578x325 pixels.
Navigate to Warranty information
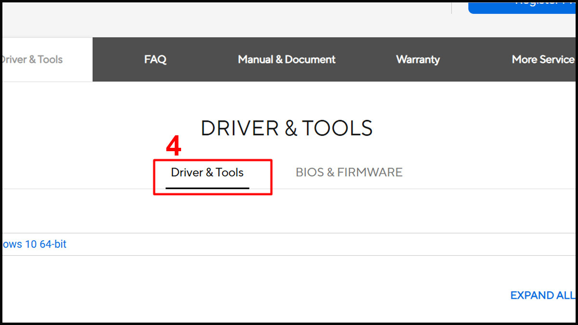[x=418, y=59]
